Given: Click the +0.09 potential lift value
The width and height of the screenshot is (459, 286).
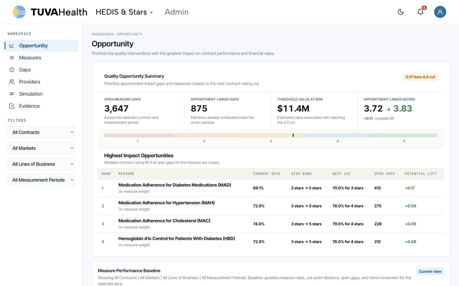Looking at the screenshot, I should pyautogui.click(x=411, y=206).
